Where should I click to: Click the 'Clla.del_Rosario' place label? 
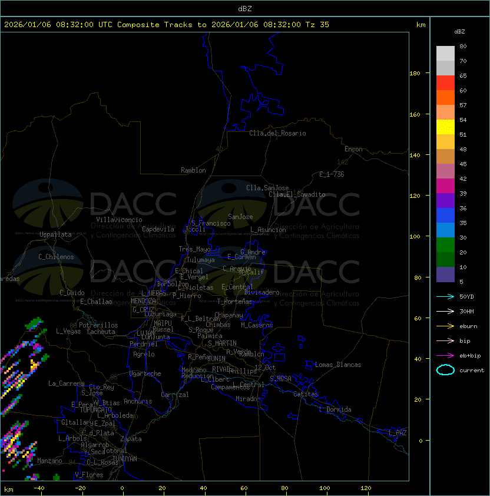(277, 133)
